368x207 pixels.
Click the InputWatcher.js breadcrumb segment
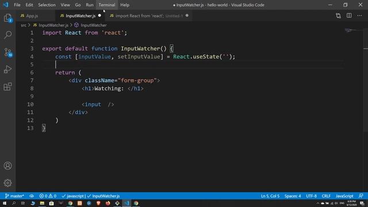click(x=51, y=25)
